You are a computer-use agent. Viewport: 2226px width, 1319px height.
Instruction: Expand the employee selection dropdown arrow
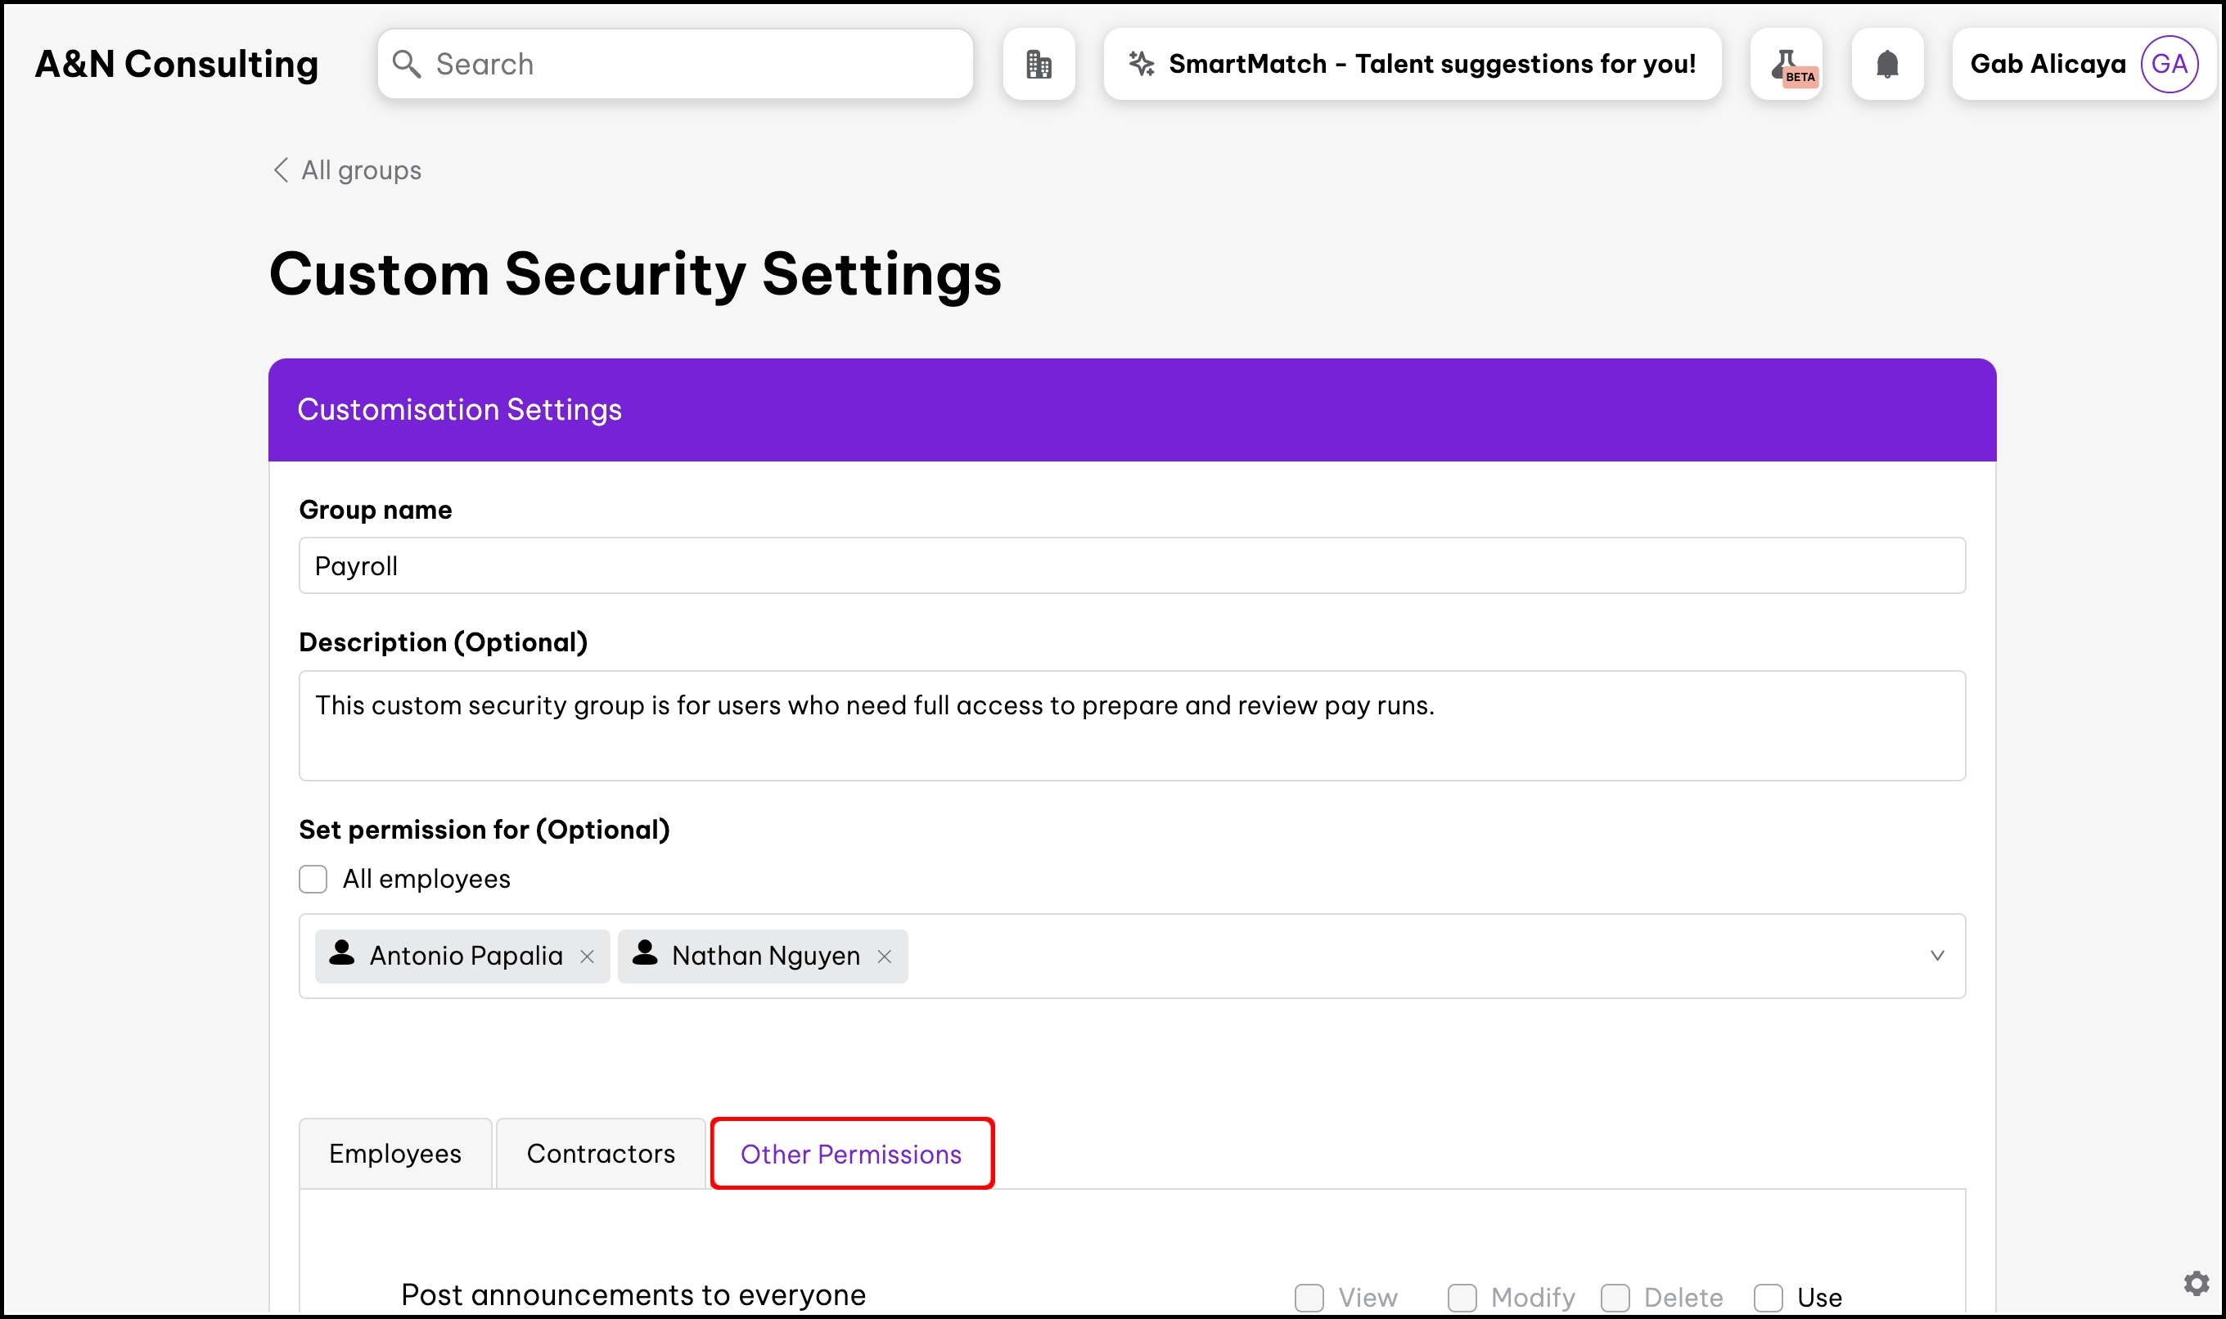[x=1936, y=956]
